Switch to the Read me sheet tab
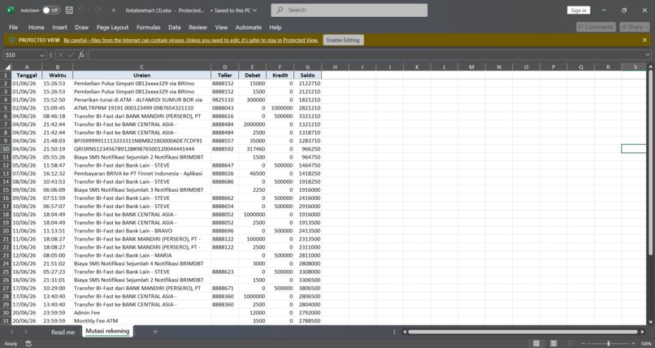The width and height of the screenshot is (655, 348). coord(63,332)
